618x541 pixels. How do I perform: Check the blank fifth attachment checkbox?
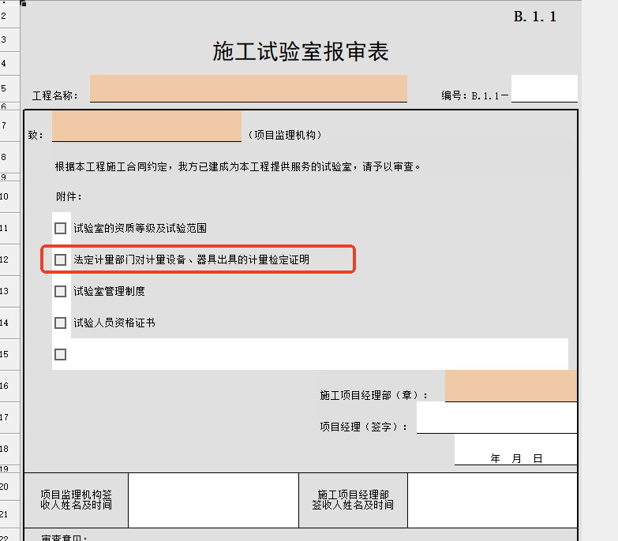pos(61,354)
